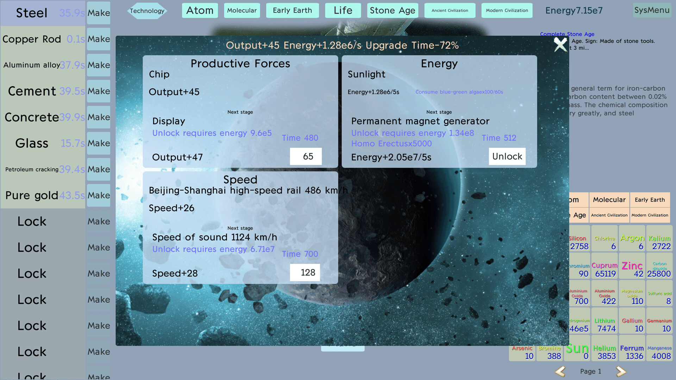Click the 128 Speed upgrade timer
Screen dimensions: 676x380
(305, 272)
